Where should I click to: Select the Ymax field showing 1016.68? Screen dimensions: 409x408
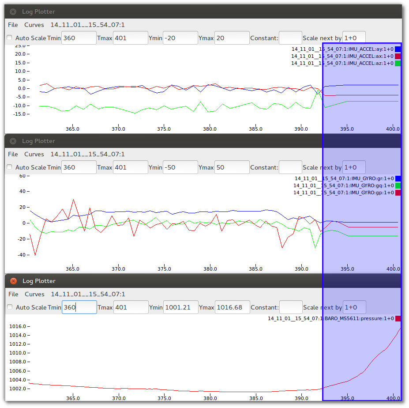point(233,307)
